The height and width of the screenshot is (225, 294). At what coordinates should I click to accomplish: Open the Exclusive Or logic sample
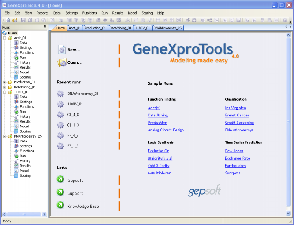(158, 151)
